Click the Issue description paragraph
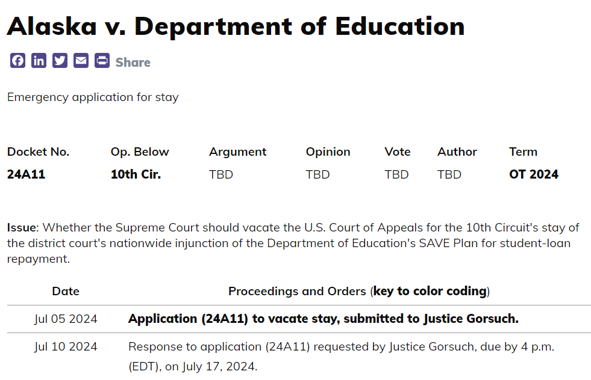This screenshot has width=591, height=380. pos(293,243)
